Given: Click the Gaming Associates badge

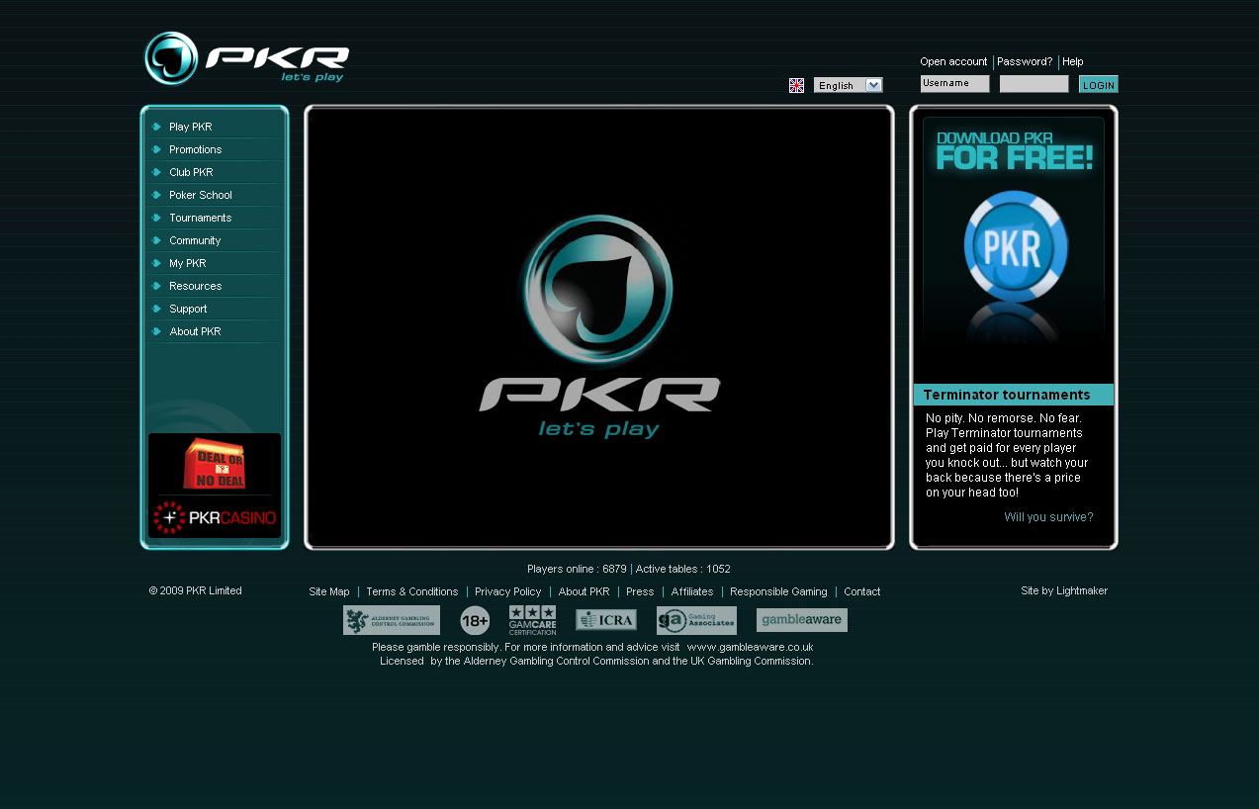Looking at the screenshot, I should 696,620.
